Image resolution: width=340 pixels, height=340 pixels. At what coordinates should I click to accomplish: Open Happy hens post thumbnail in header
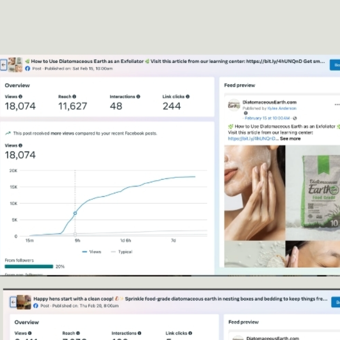pos(24,302)
